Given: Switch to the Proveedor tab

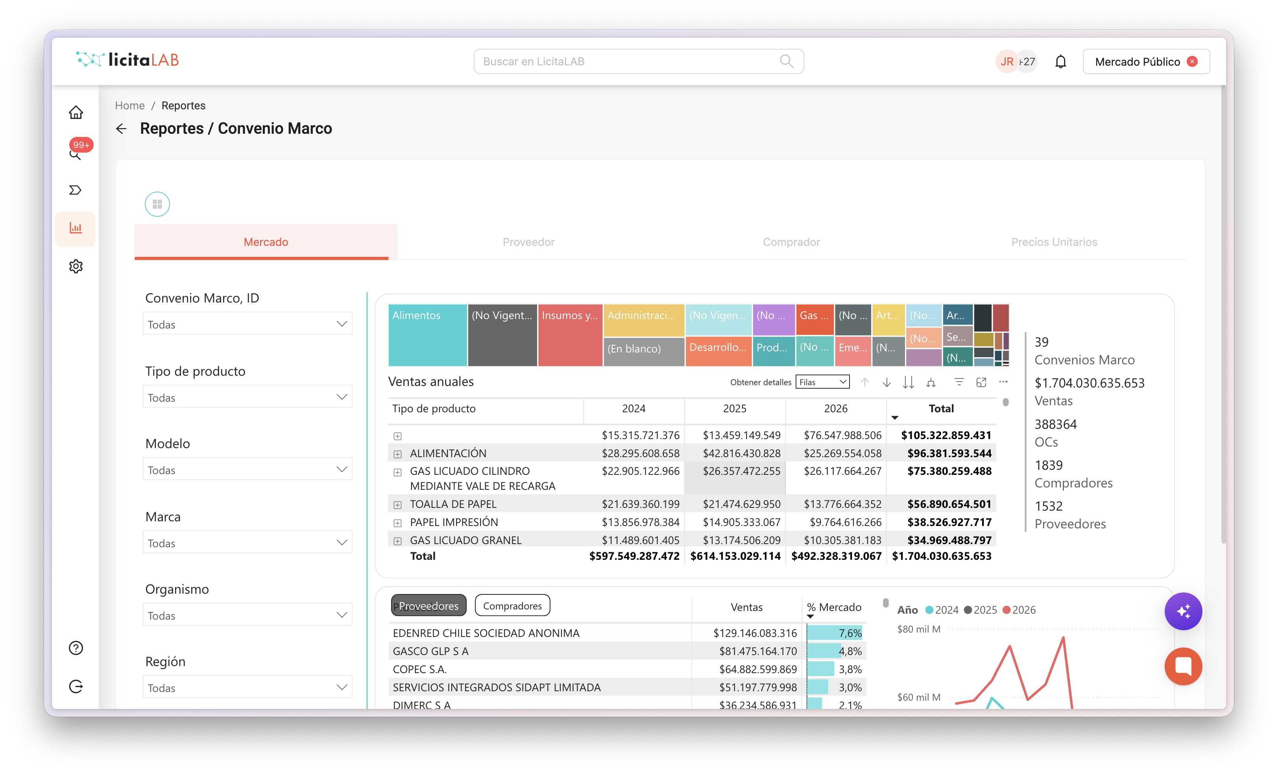Looking at the screenshot, I should pyautogui.click(x=528, y=242).
